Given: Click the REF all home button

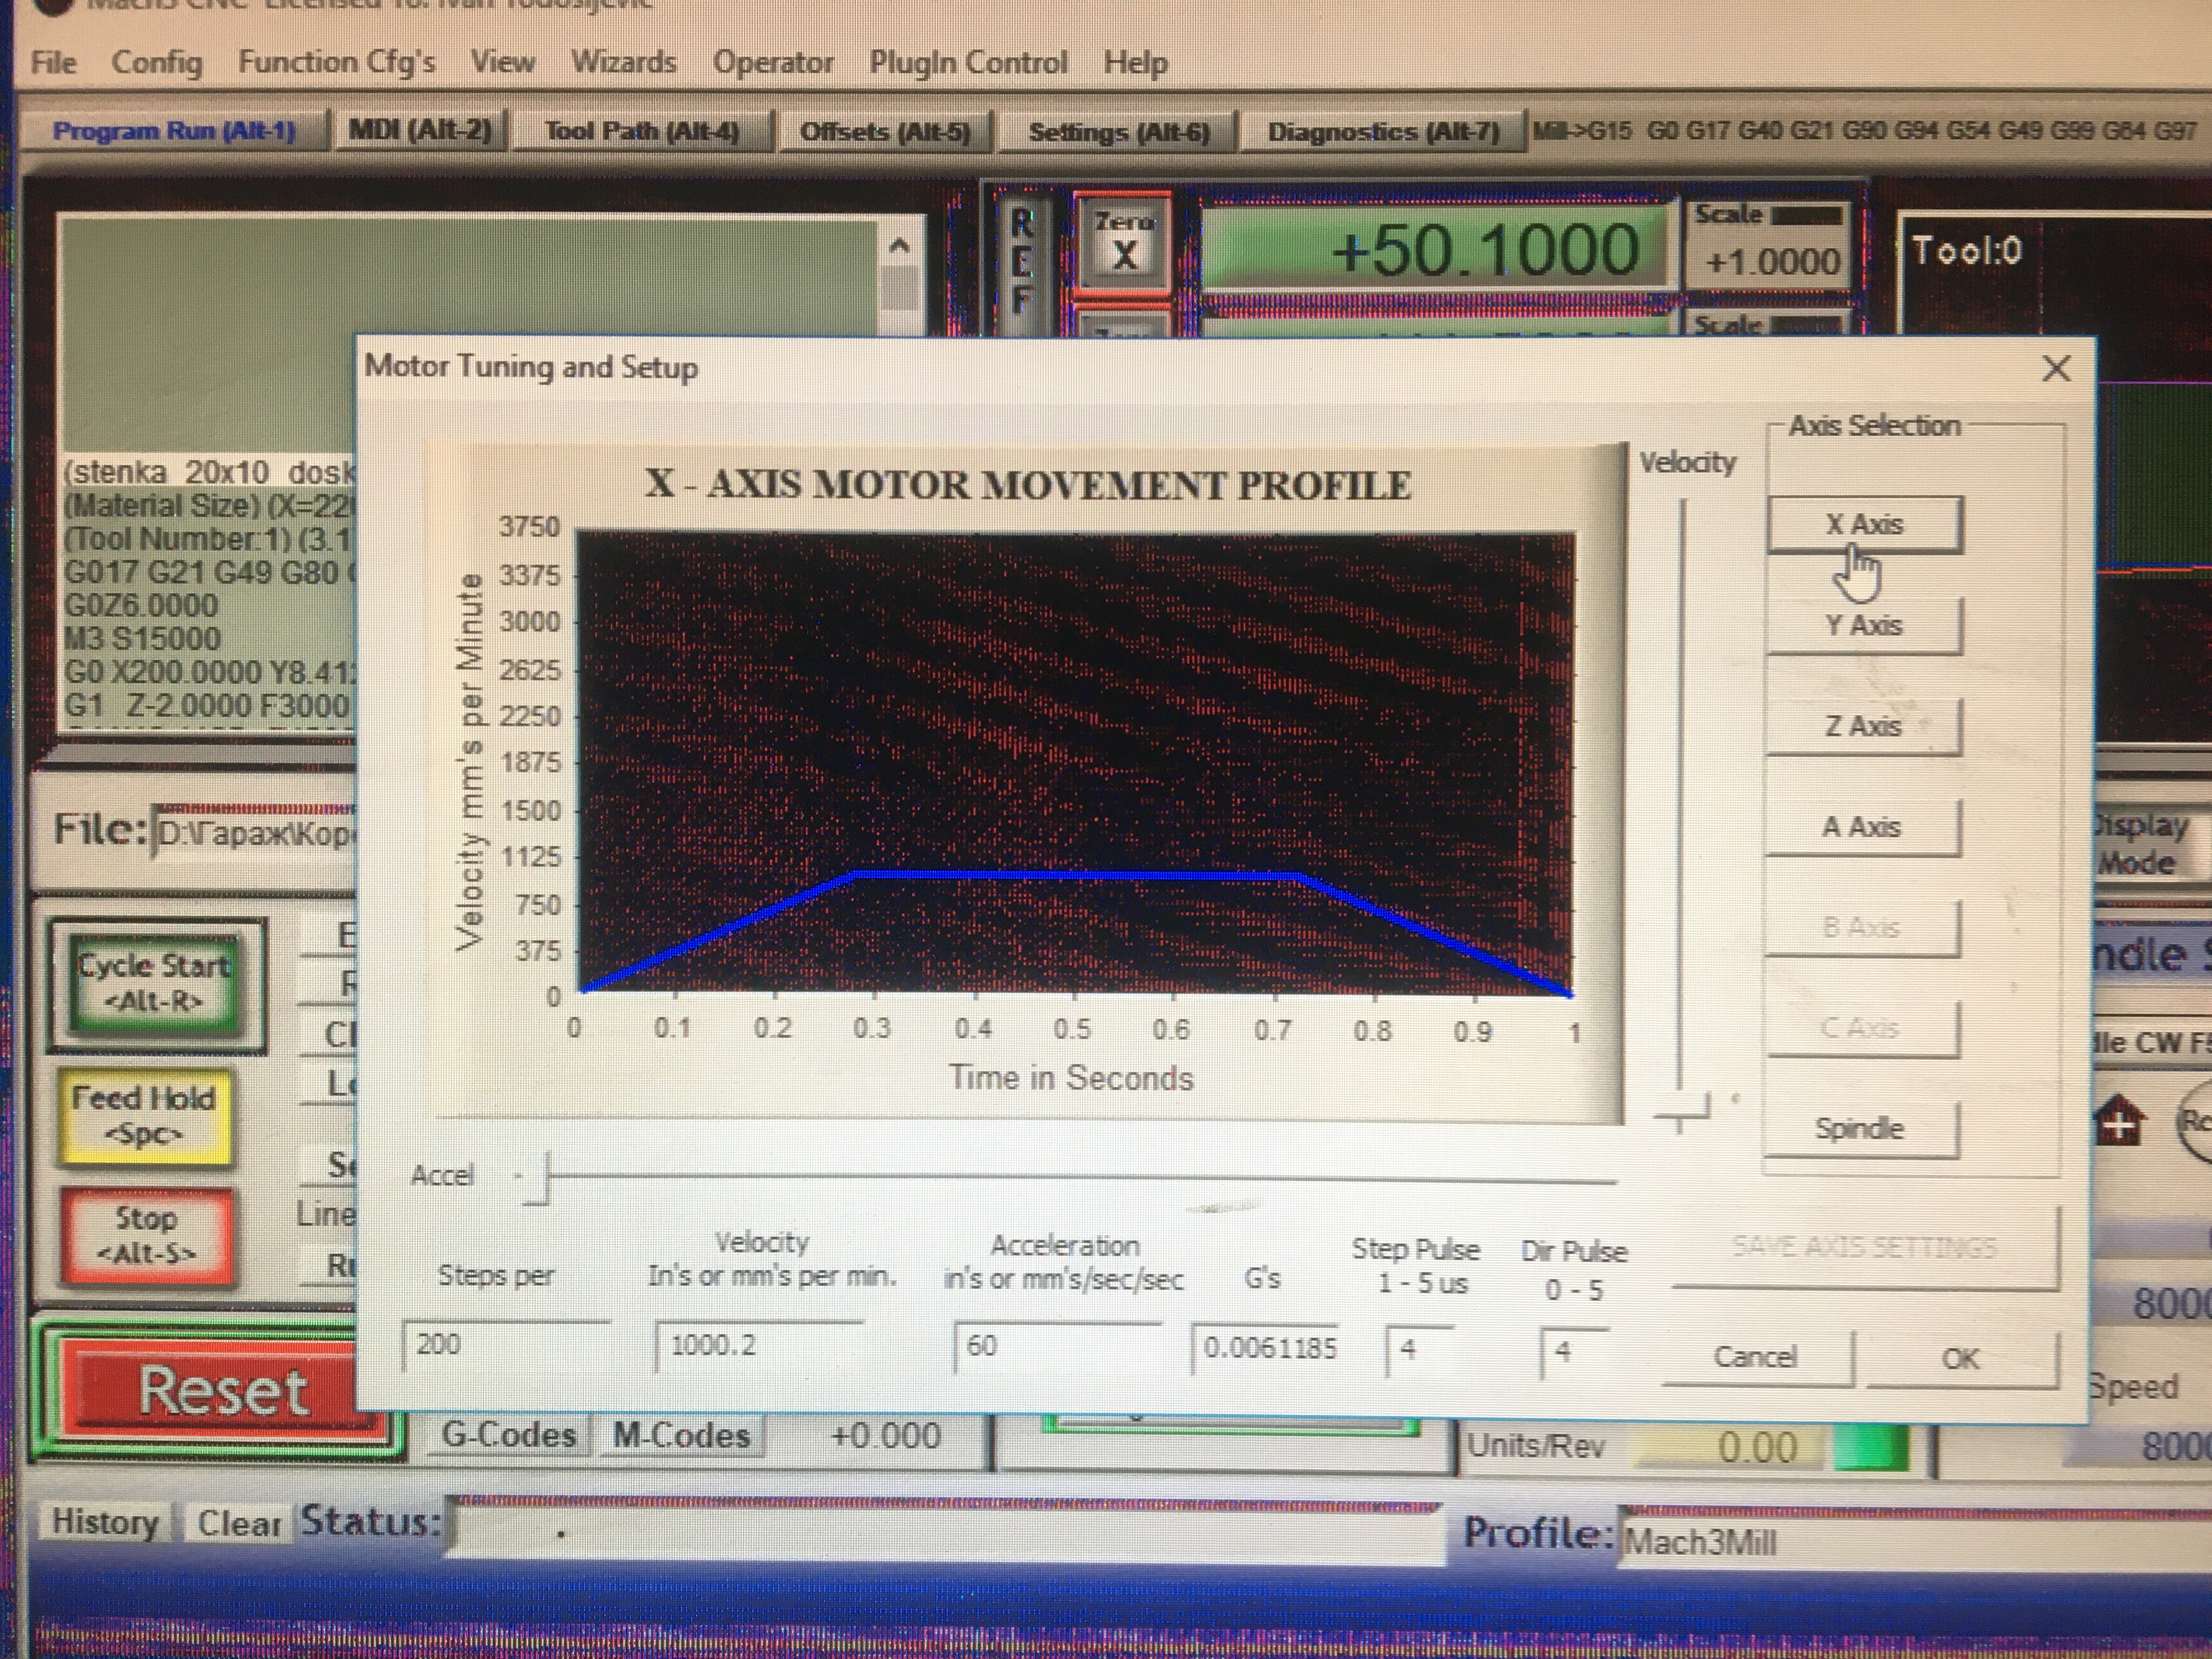Looking at the screenshot, I should pos(1021,260).
